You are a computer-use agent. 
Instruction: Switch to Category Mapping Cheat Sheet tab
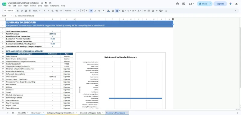pyautogui.click(x=62, y=113)
